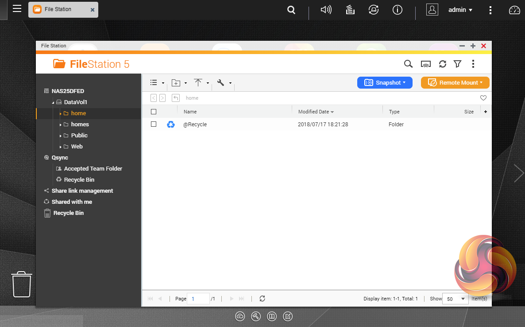The width and height of the screenshot is (525, 327).
Task: Toggle the select-all checkbox in header
Action: point(154,112)
